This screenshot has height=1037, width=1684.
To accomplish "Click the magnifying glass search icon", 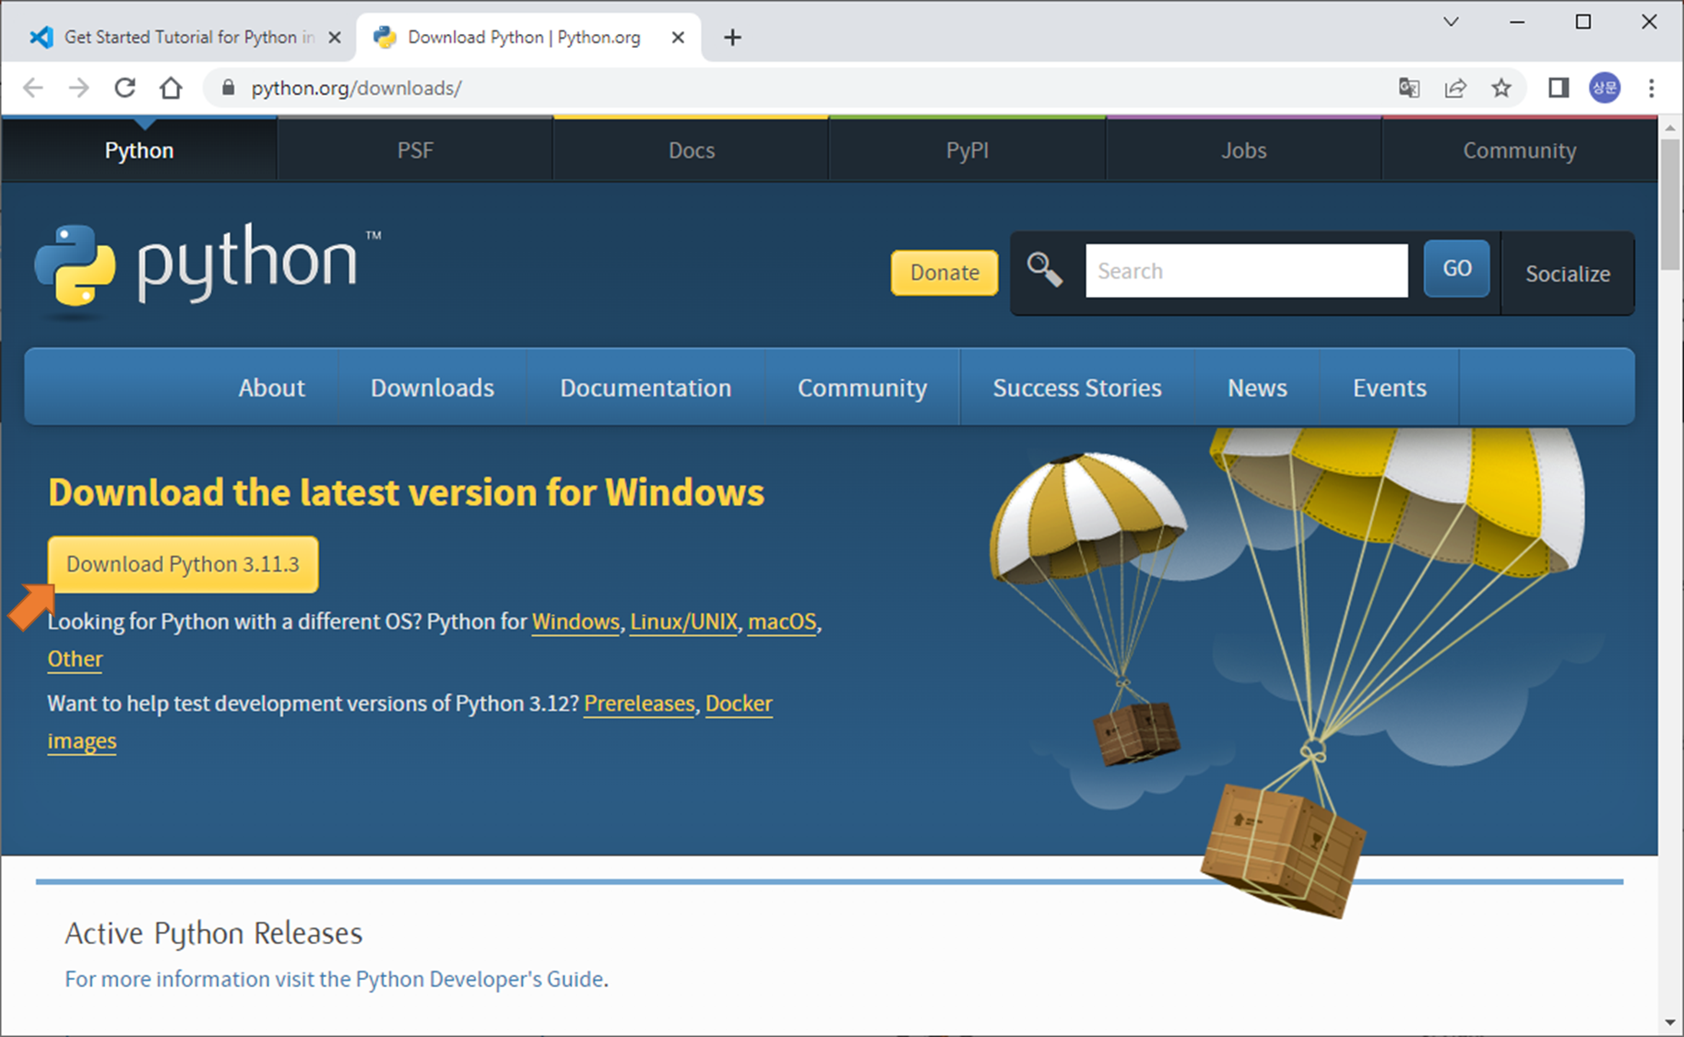I will pyautogui.click(x=1045, y=270).
